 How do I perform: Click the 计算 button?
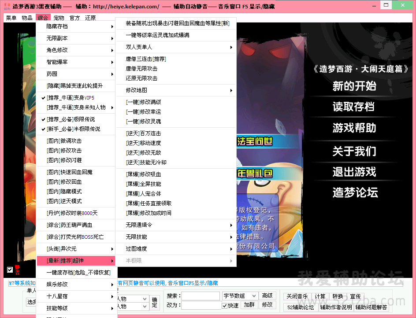(320, 296)
